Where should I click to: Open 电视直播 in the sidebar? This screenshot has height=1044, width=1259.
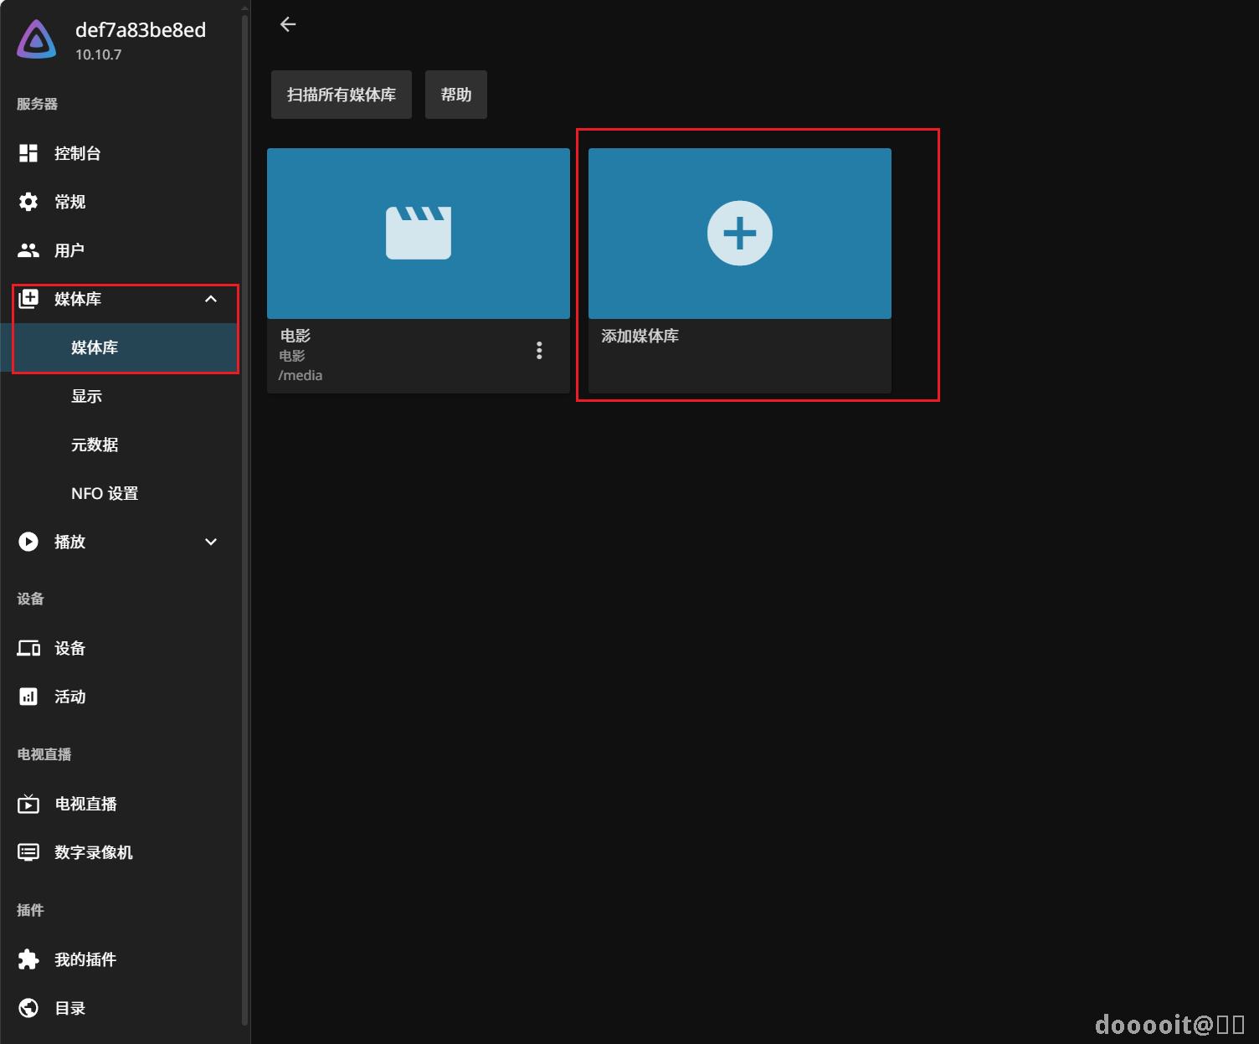(120, 804)
